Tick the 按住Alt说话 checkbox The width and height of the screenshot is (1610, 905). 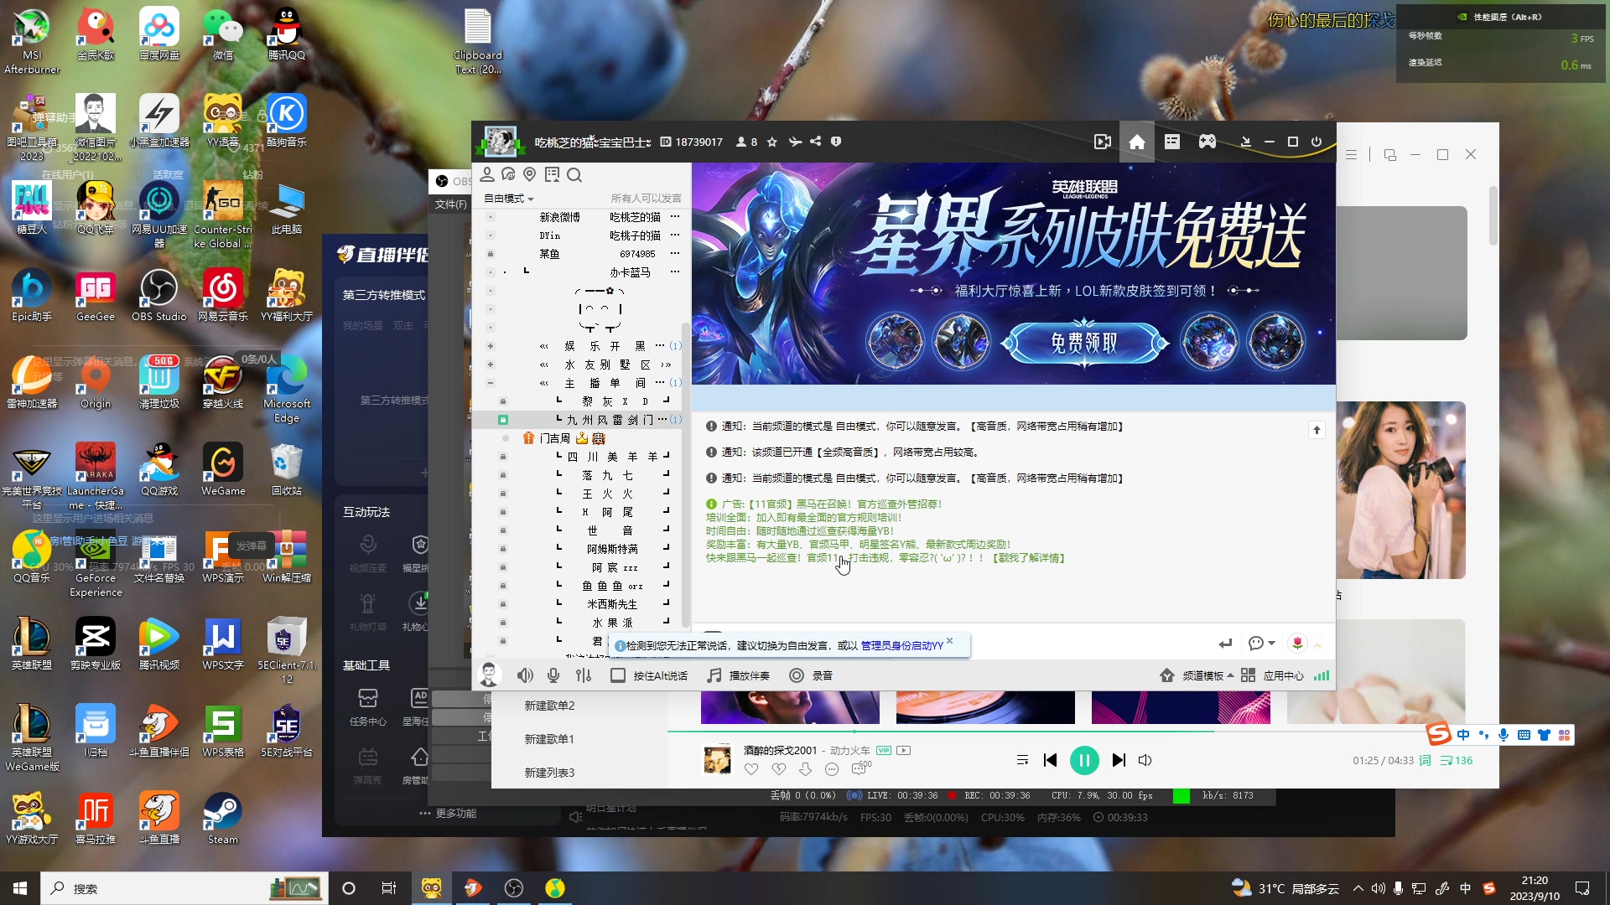[618, 675]
